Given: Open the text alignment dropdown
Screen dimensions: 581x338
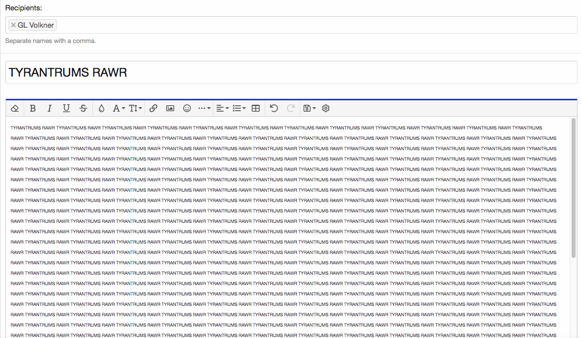Looking at the screenshot, I should 222,108.
